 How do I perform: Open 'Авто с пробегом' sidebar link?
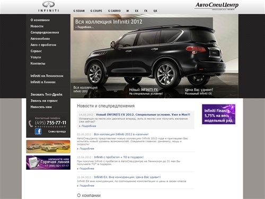pos(43,45)
